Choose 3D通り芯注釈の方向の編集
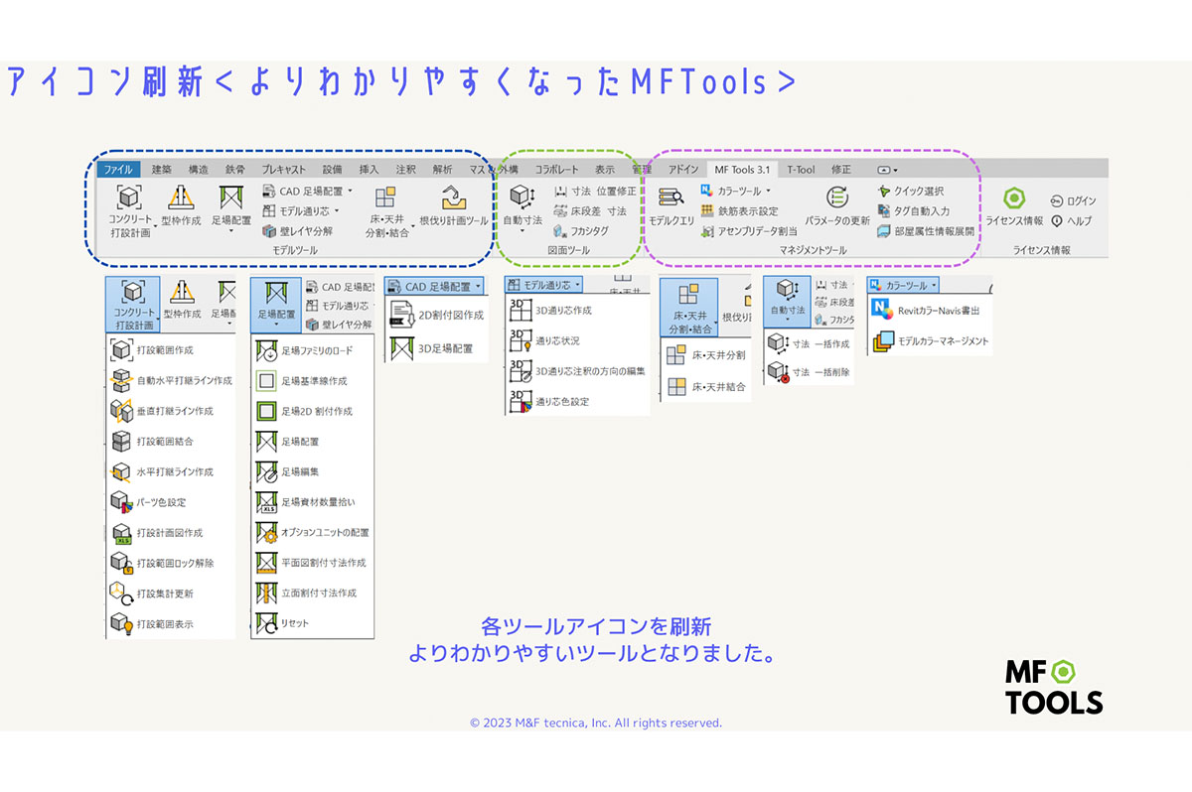Screen dimensions: 1192x792 [x=577, y=371]
